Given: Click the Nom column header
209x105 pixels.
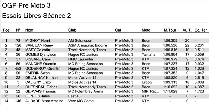Looking at the screenshot, I should point(29,30).
